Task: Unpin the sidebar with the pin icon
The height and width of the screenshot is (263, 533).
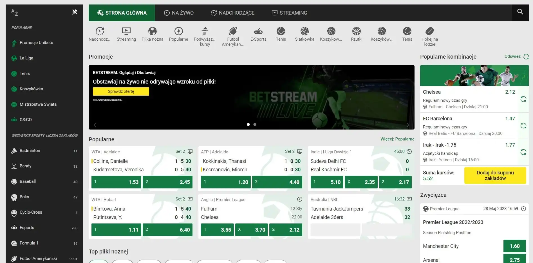Action: click(x=75, y=12)
